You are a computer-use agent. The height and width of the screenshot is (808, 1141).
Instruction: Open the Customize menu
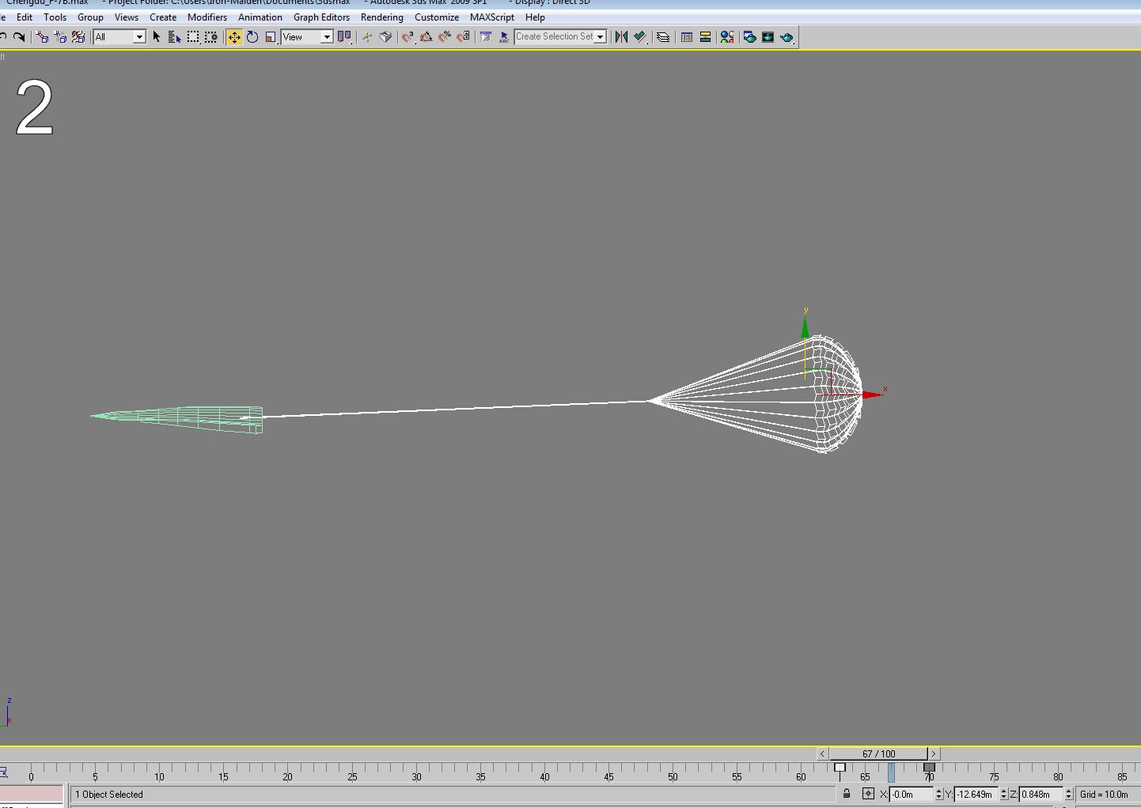(437, 17)
